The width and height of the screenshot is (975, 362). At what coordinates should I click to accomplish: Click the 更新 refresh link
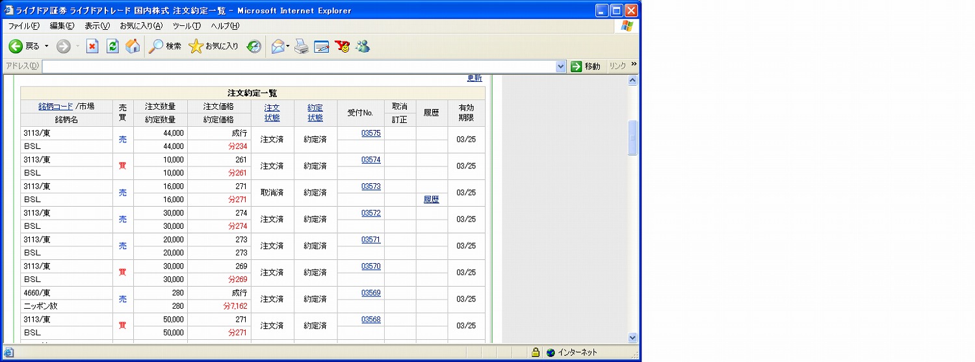(x=474, y=78)
